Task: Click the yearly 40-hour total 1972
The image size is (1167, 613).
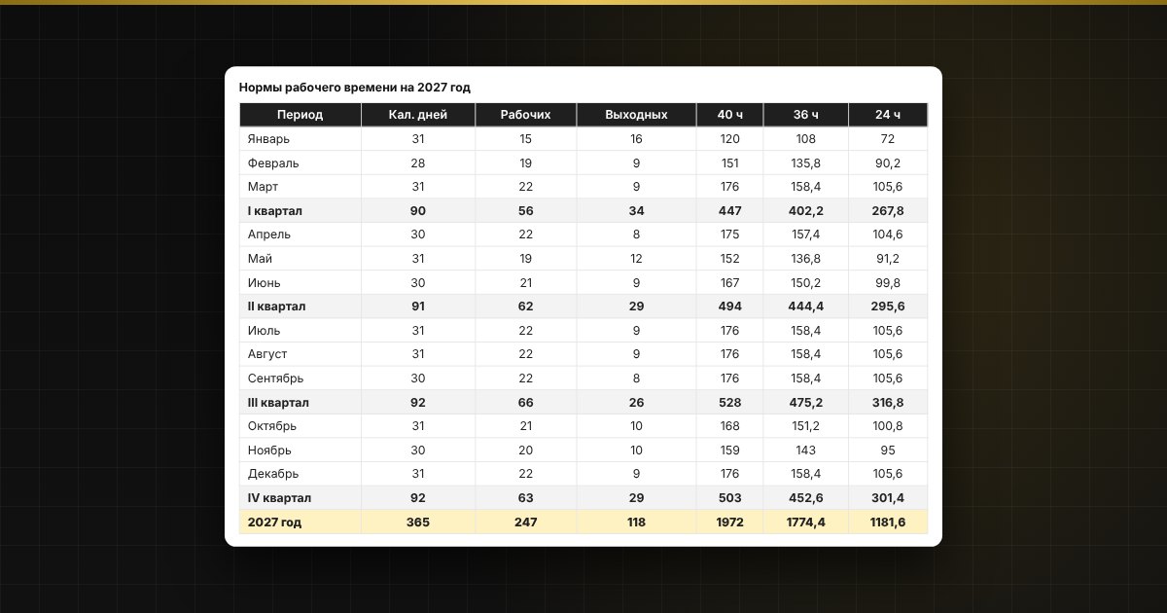Action: tap(730, 523)
